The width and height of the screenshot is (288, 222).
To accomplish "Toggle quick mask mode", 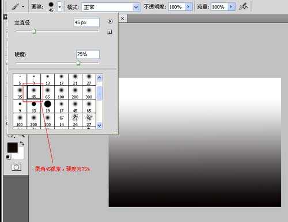I will point(17,167).
